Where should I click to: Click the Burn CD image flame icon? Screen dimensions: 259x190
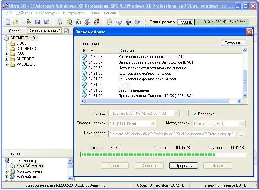pos(97,22)
